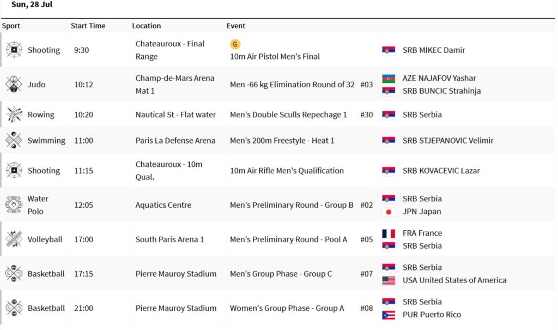Open Men's 200m Freestyle Heat 1 event
This screenshot has width=558, height=330.
click(x=282, y=140)
